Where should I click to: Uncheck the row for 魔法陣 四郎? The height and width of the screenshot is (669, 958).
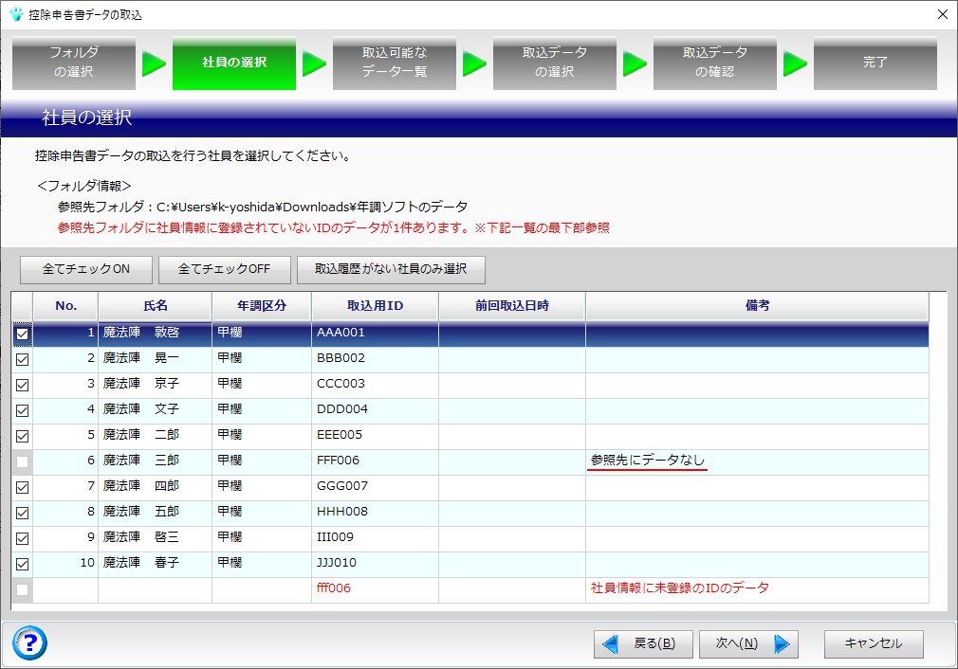point(22,488)
